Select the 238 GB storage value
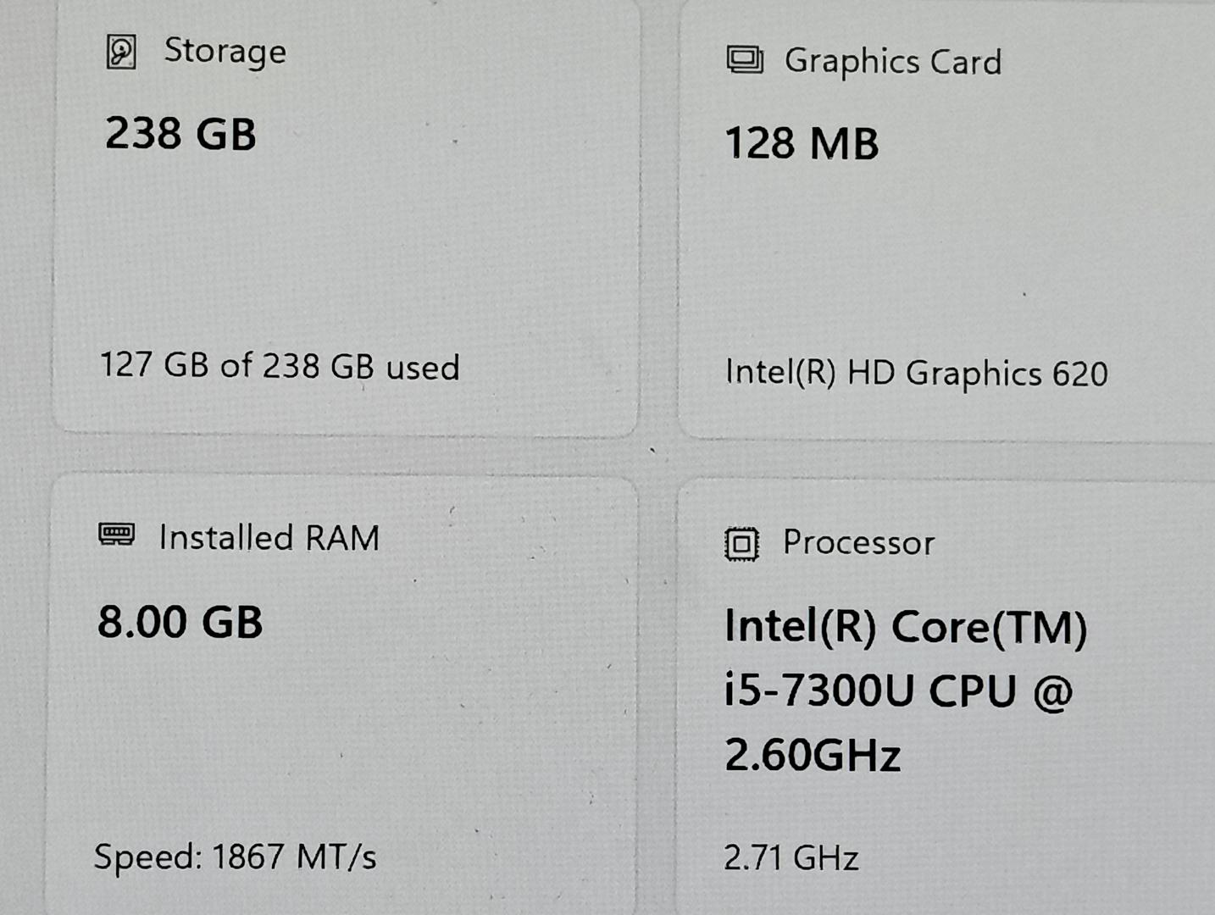1215x915 pixels. pyautogui.click(x=180, y=134)
